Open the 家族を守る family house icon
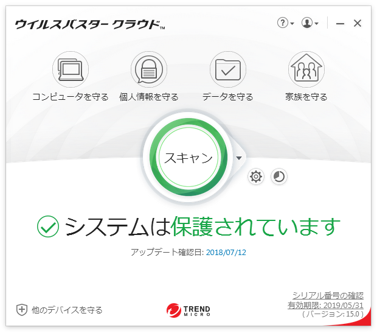 click(x=306, y=69)
